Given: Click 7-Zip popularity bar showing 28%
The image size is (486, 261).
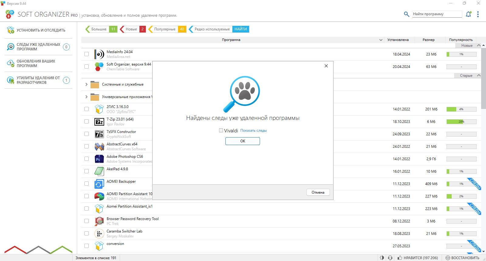Looking at the screenshot, I should 461,121.
